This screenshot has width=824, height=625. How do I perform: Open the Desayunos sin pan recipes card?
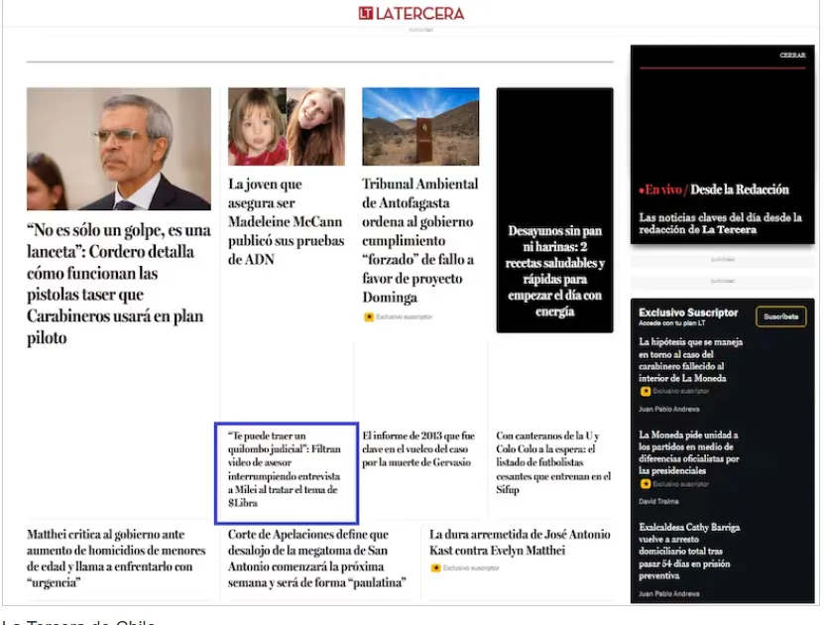tap(554, 271)
